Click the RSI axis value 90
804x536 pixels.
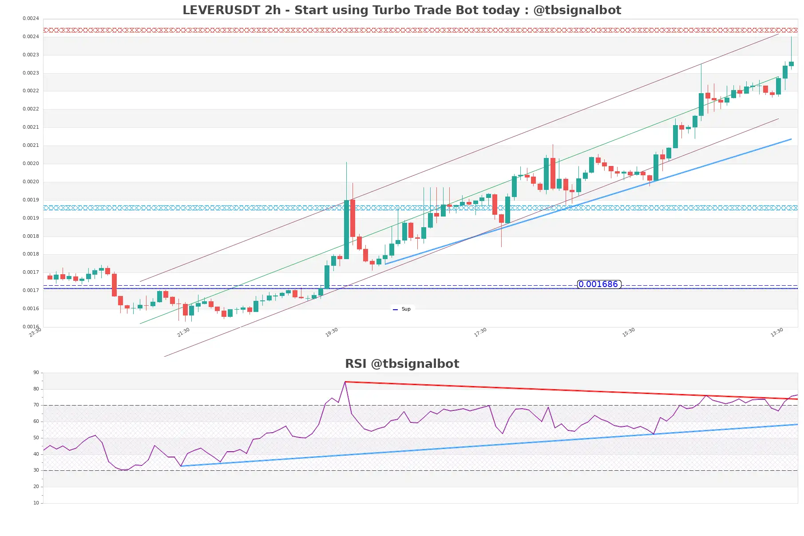pyautogui.click(x=36, y=373)
